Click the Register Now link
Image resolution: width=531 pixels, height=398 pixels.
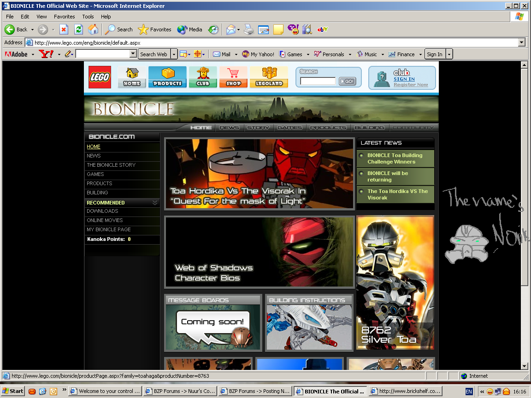pos(410,85)
